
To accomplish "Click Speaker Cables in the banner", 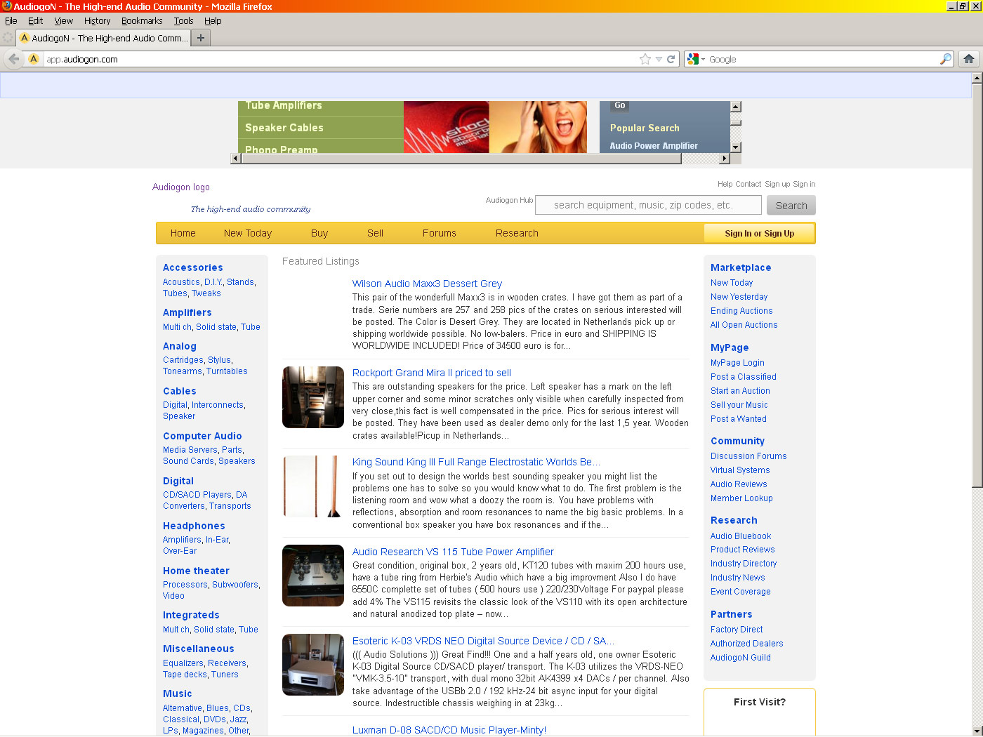I will 284,128.
